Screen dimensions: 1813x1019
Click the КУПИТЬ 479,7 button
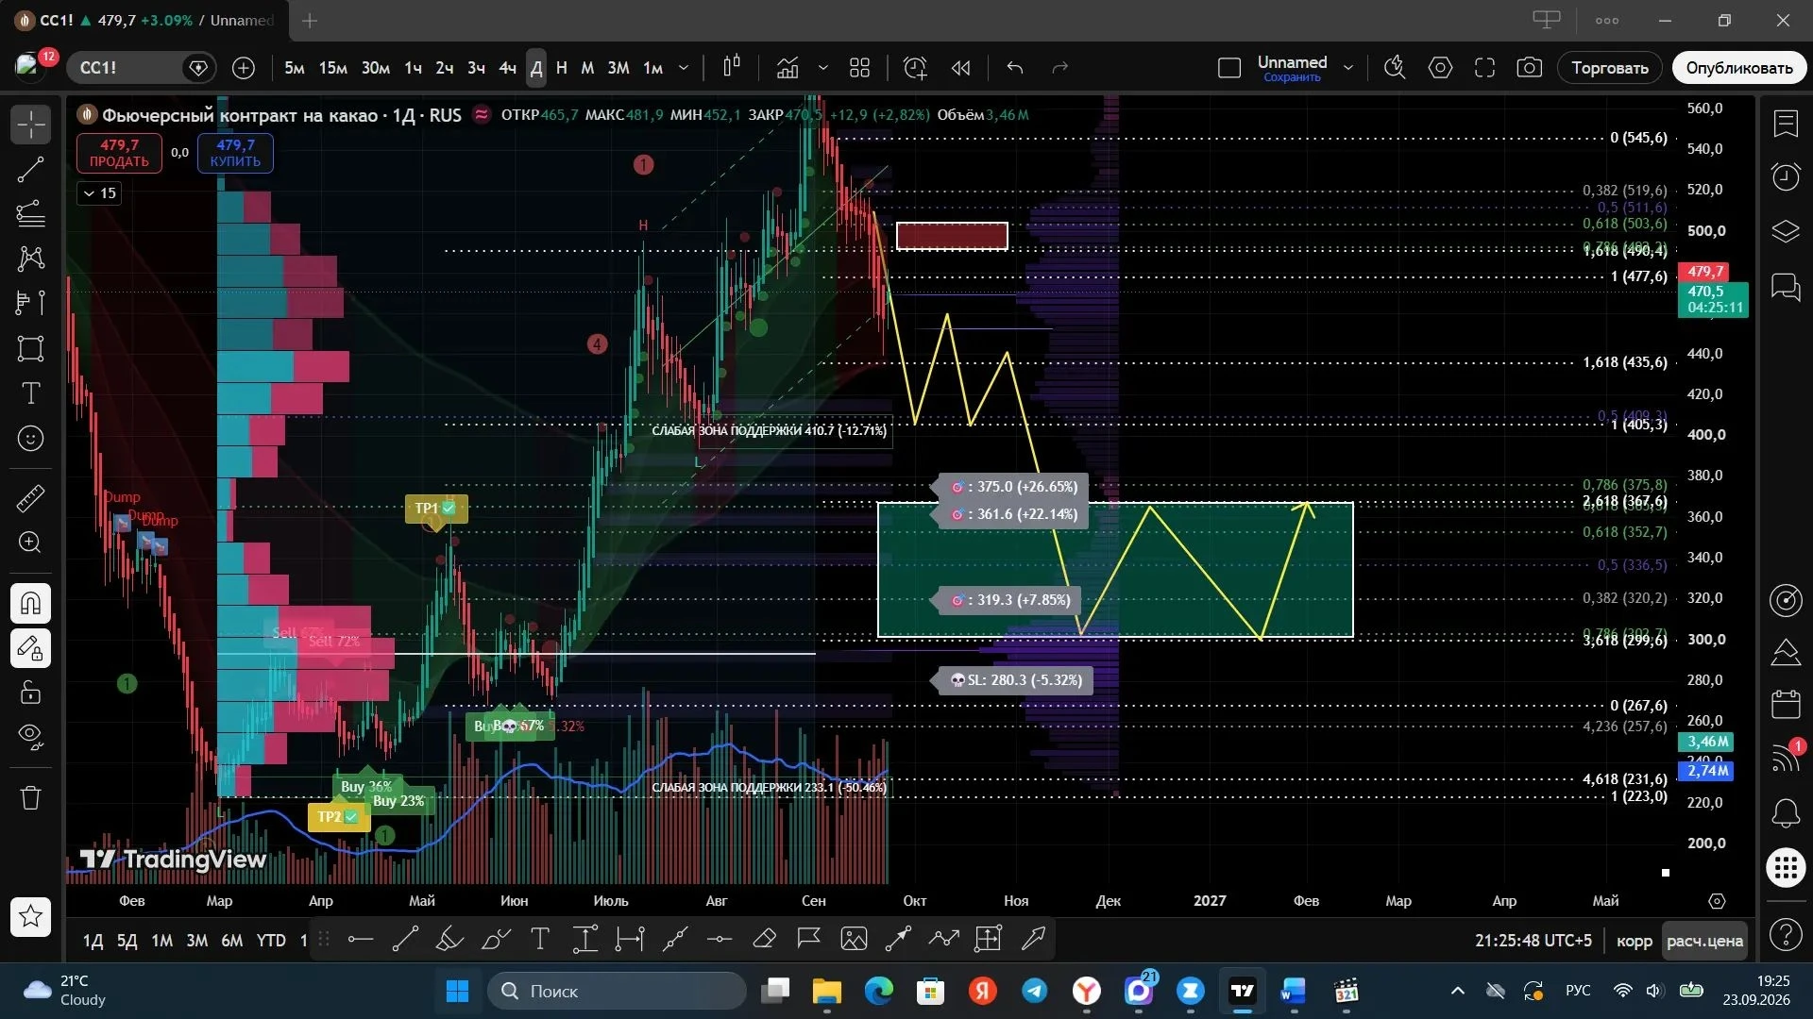235,153
